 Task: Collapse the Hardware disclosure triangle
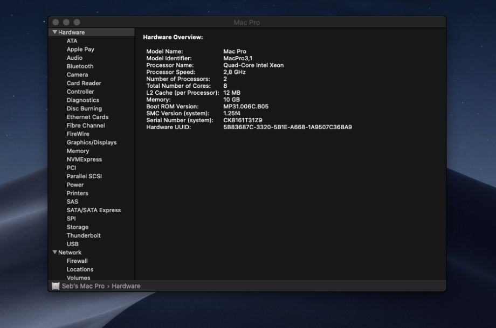pos(55,32)
